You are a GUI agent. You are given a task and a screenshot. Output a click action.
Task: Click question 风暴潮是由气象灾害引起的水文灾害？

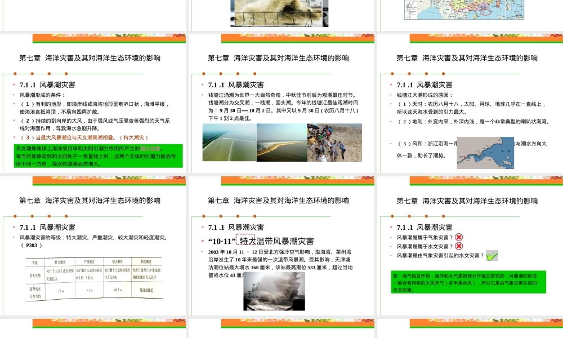coord(440,255)
